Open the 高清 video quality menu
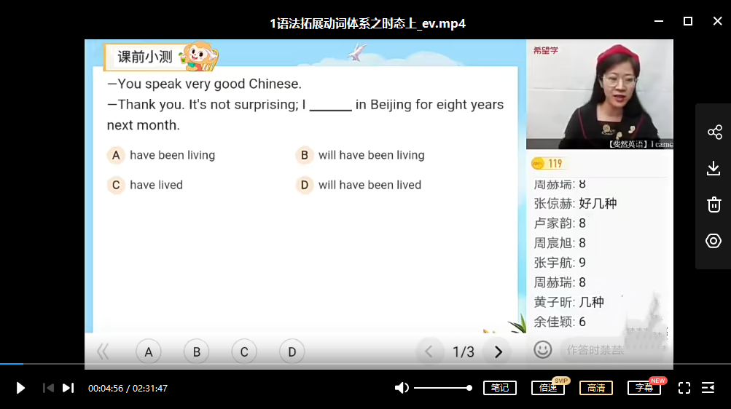 click(x=596, y=388)
